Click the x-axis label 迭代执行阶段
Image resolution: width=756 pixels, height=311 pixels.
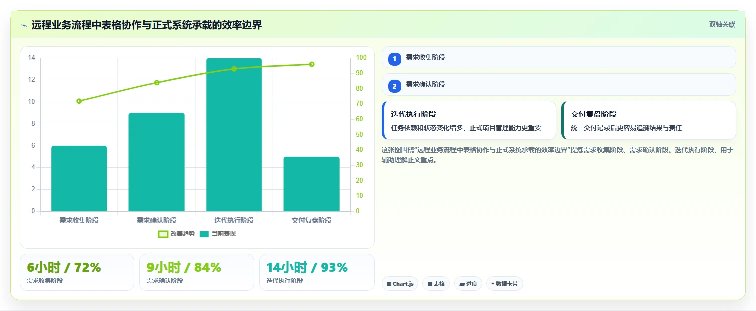[234, 220]
